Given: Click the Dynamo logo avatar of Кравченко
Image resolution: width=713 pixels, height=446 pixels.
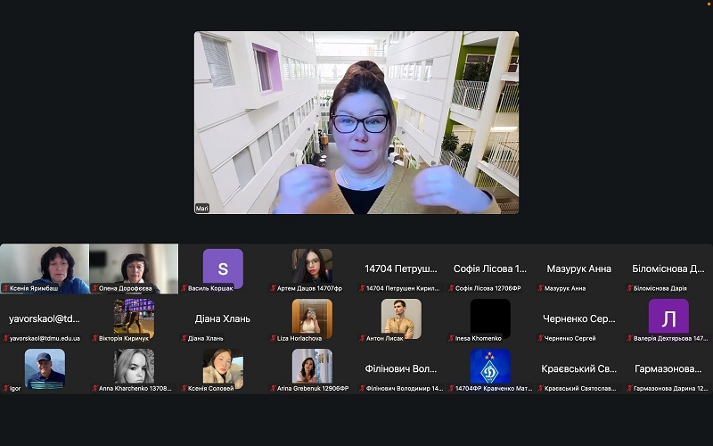Looking at the screenshot, I should 490,367.
